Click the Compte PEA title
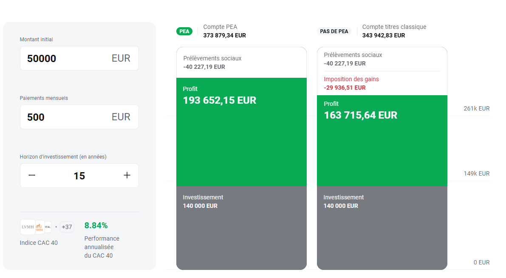The image size is (506, 278). (x=220, y=27)
